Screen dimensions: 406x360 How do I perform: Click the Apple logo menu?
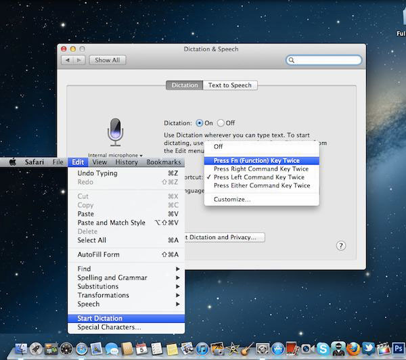click(12, 162)
